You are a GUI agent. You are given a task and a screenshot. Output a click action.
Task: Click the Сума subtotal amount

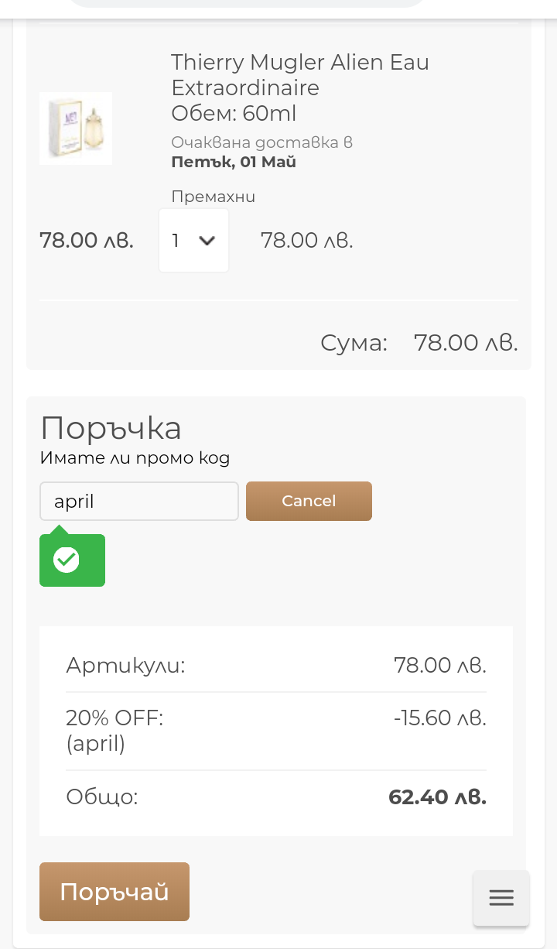465,343
